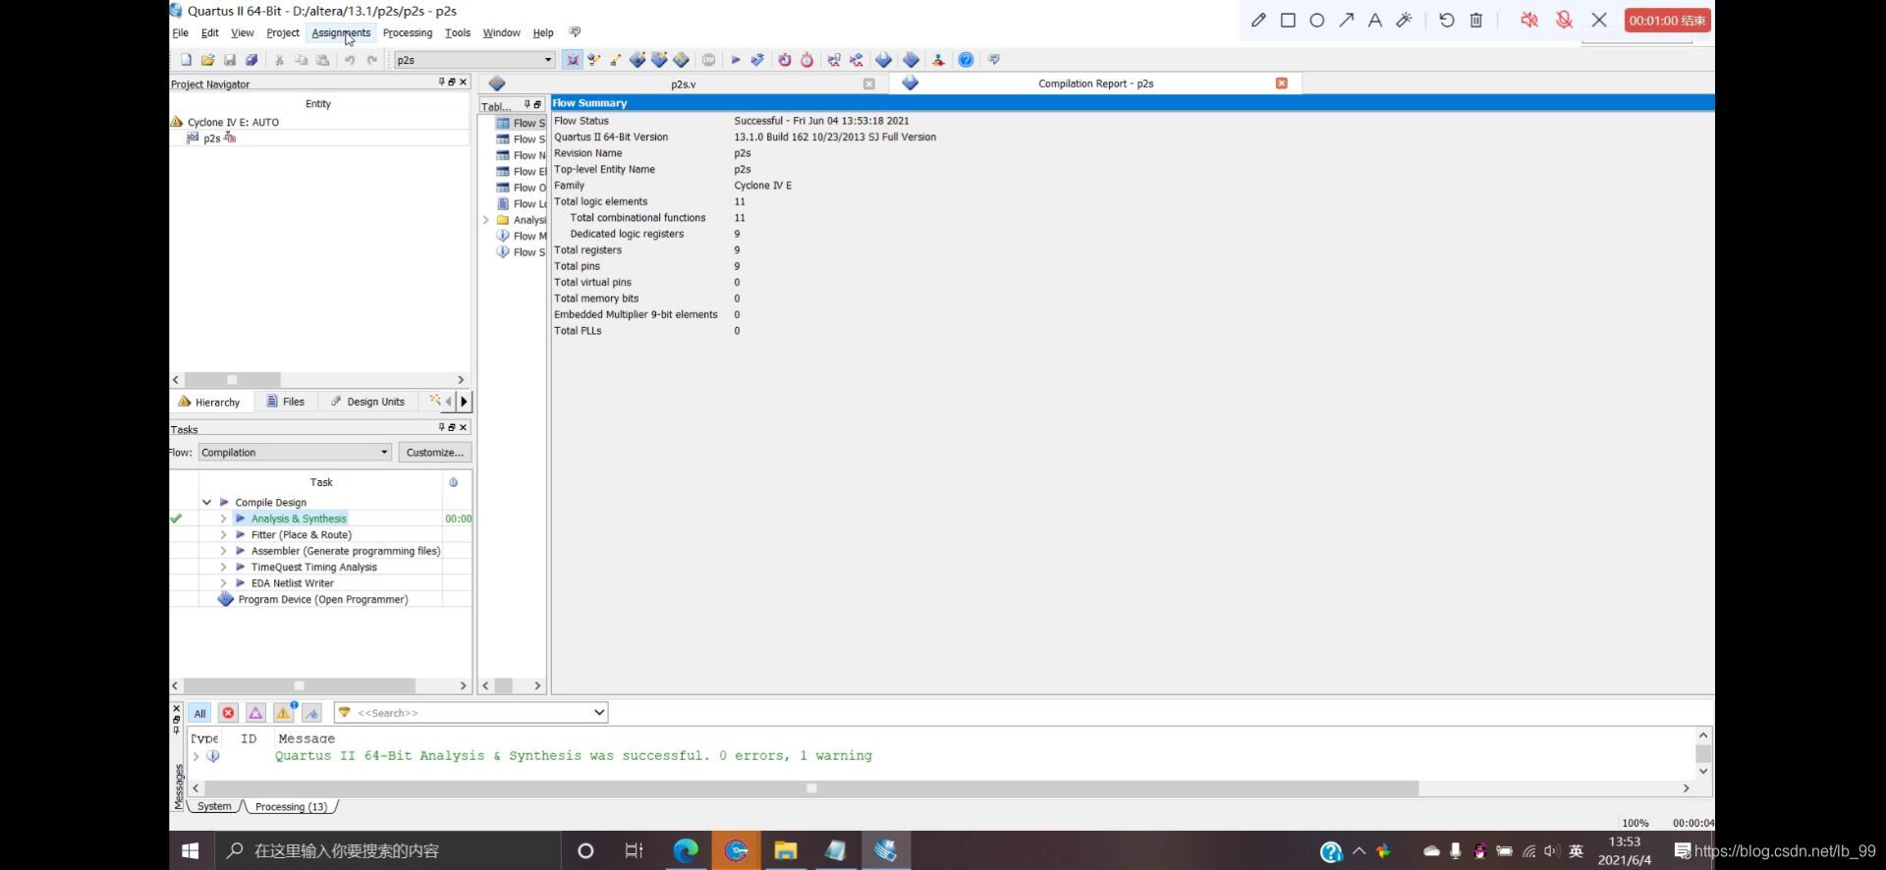Close the Compilation Report tab

(1281, 83)
